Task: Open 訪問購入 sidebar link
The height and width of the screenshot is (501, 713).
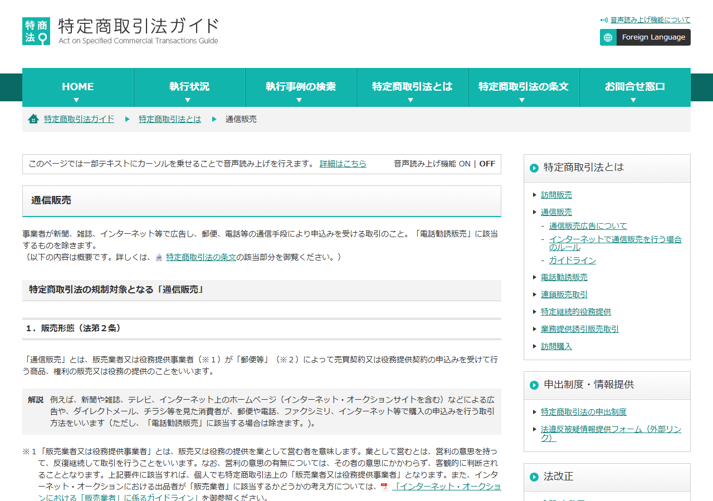Action: click(556, 346)
